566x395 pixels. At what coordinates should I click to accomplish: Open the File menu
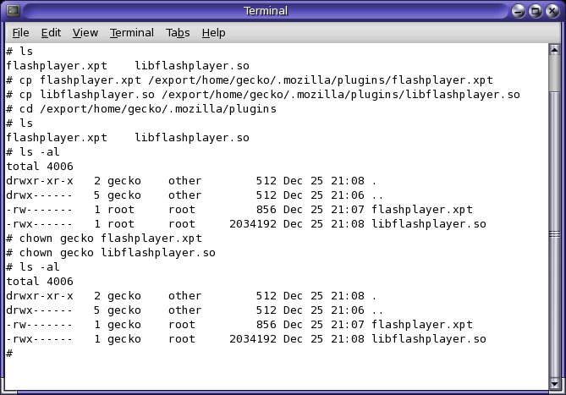click(20, 33)
